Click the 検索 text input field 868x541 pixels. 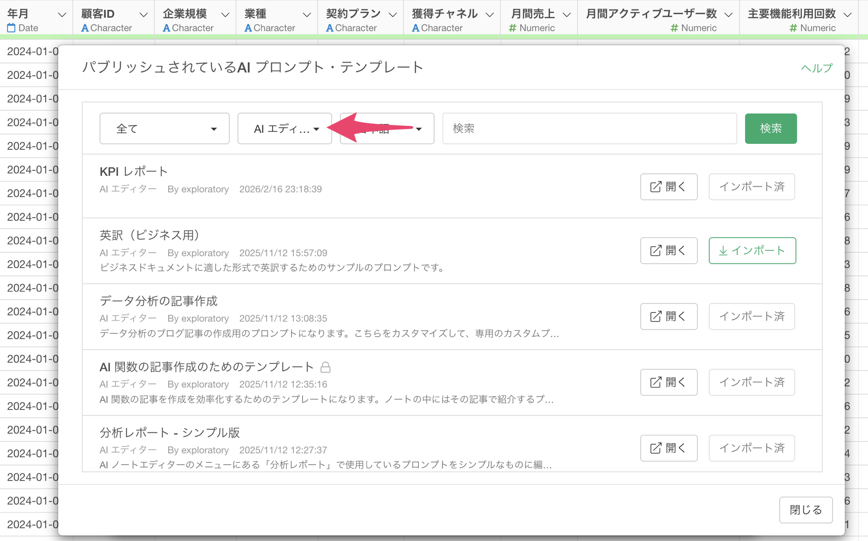(x=589, y=129)
